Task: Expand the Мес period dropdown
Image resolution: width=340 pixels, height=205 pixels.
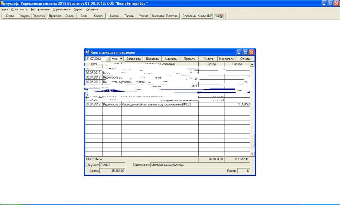Action: (121, 59)
